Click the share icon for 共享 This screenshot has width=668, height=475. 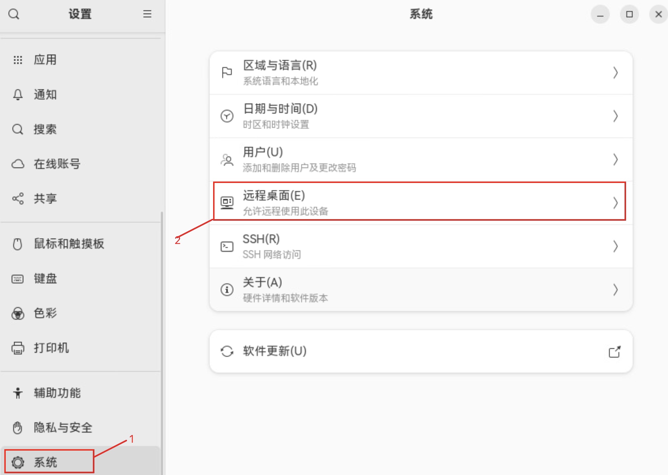(x=18, y=199)
